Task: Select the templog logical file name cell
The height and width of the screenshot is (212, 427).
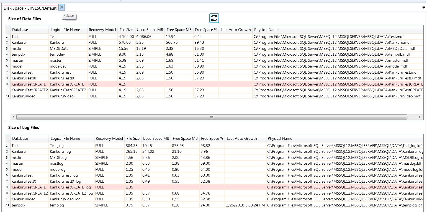Action: [x=71, y=205]
